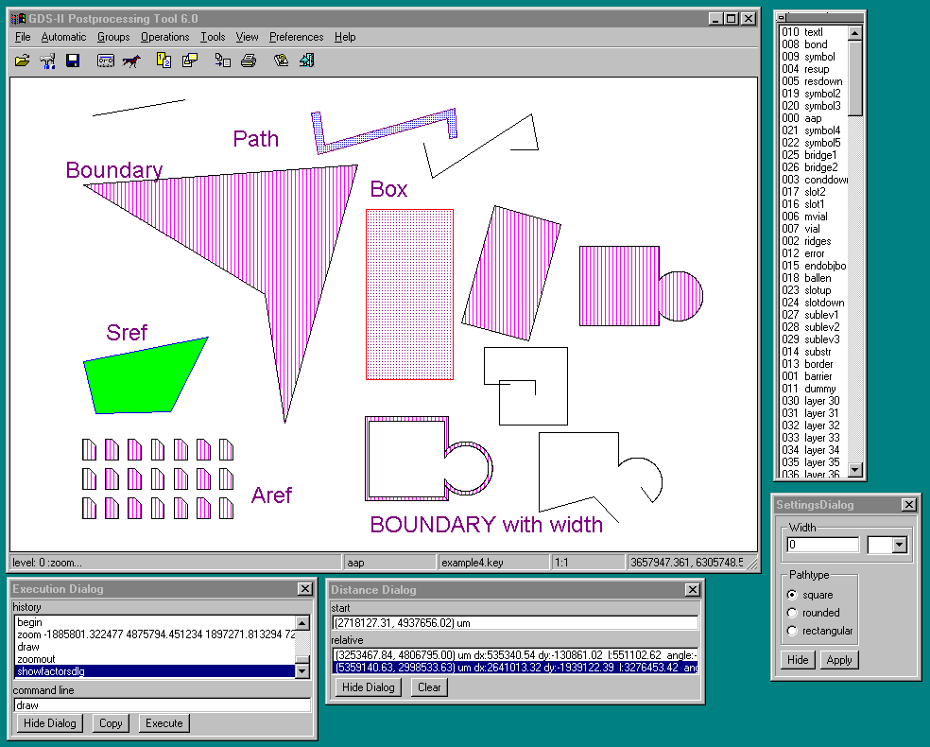Viewport: 930px width, 747px height.
Task: Click the printer icon in toolbar
Action: pyautogui.click(x=248, y=61)
